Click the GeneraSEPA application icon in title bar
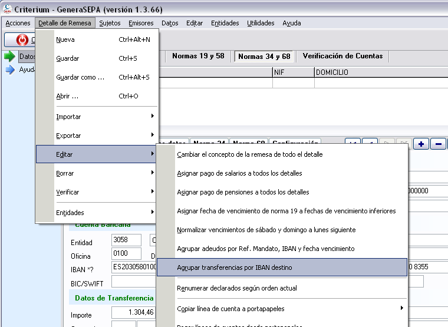The height and width of the screenshot is (327, 448). tap(7, 9)
